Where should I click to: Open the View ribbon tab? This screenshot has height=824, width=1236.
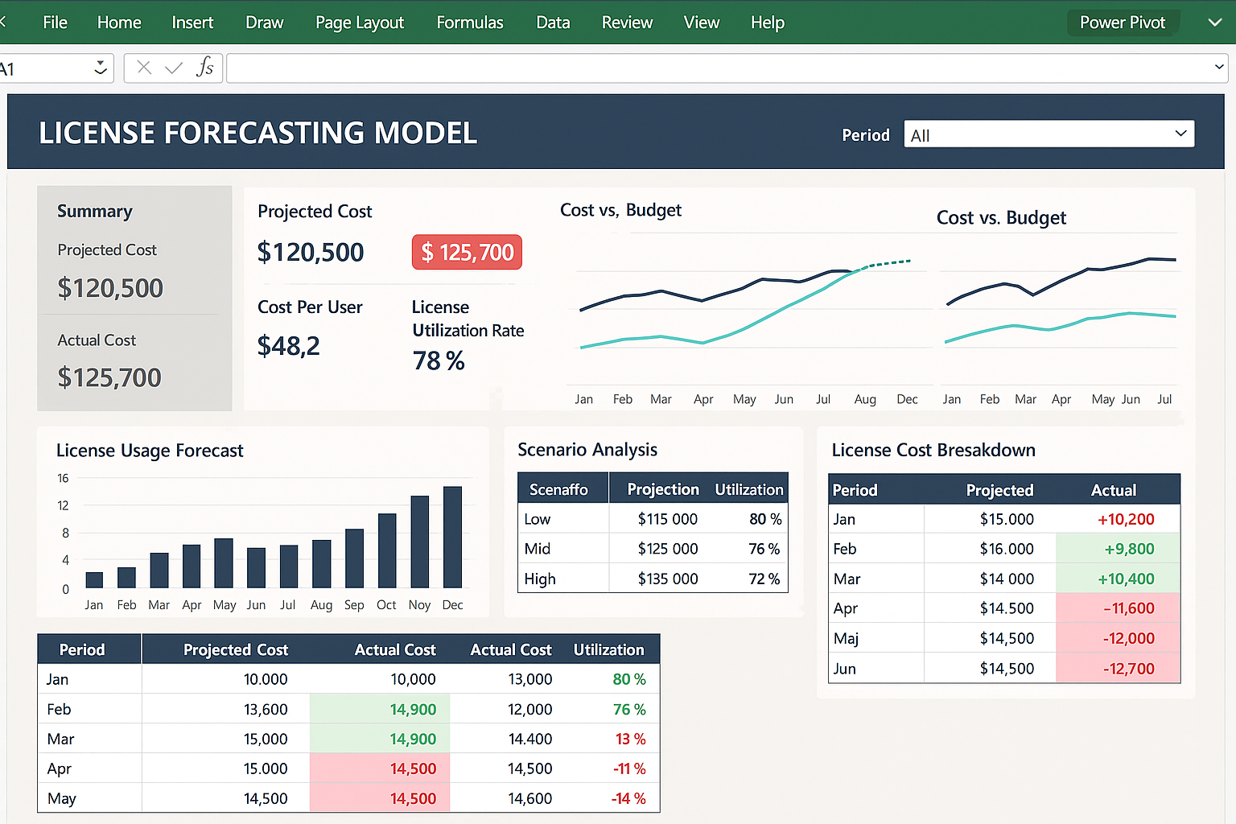[x=702, y=23]
